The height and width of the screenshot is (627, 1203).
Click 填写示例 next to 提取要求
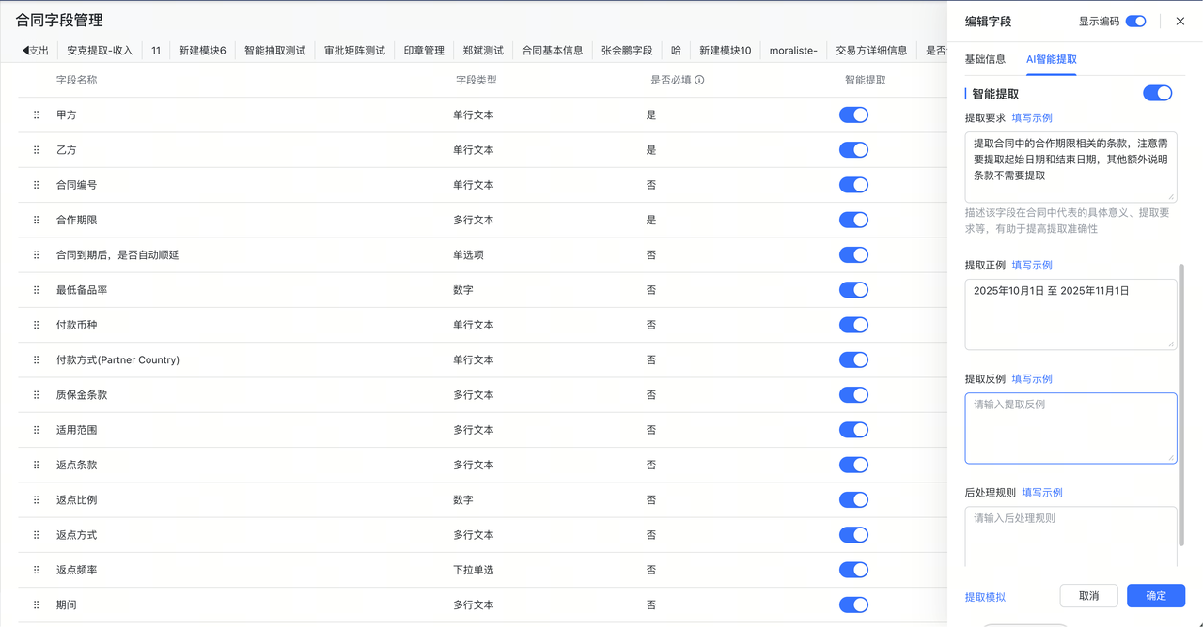click(1031, 117)
